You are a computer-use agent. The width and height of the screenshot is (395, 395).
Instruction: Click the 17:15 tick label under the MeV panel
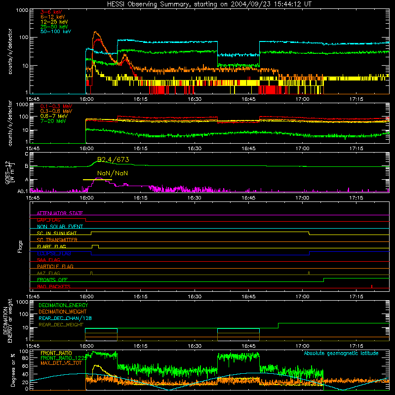coord(356,149)
